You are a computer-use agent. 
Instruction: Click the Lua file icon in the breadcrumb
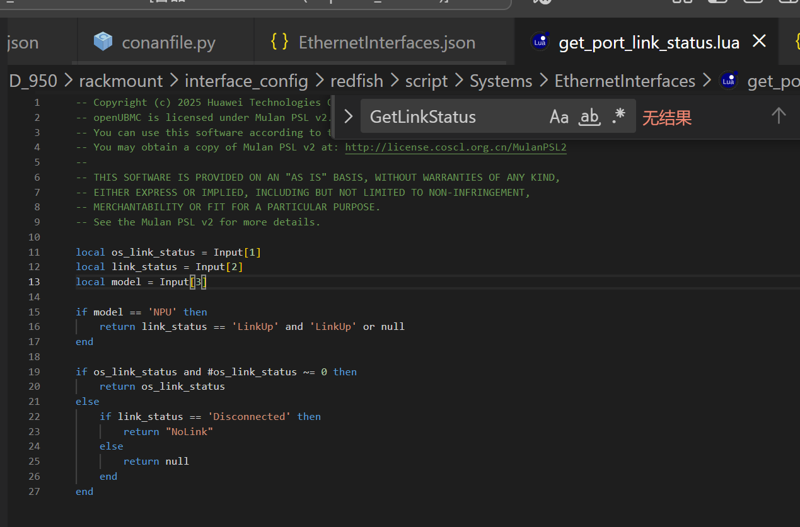(729, 81)
